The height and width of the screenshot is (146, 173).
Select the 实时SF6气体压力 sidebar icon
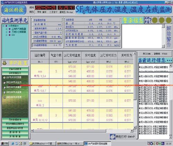point(4,82)
